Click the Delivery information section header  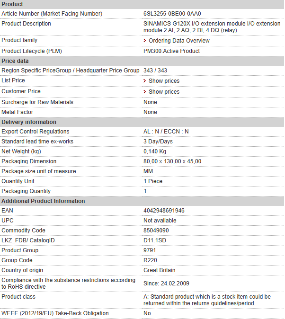(142, 122)
